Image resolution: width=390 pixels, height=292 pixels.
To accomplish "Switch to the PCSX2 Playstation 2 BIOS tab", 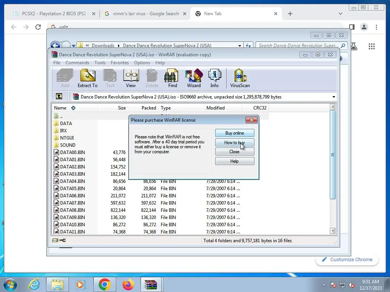I will (x=53, y=14).
